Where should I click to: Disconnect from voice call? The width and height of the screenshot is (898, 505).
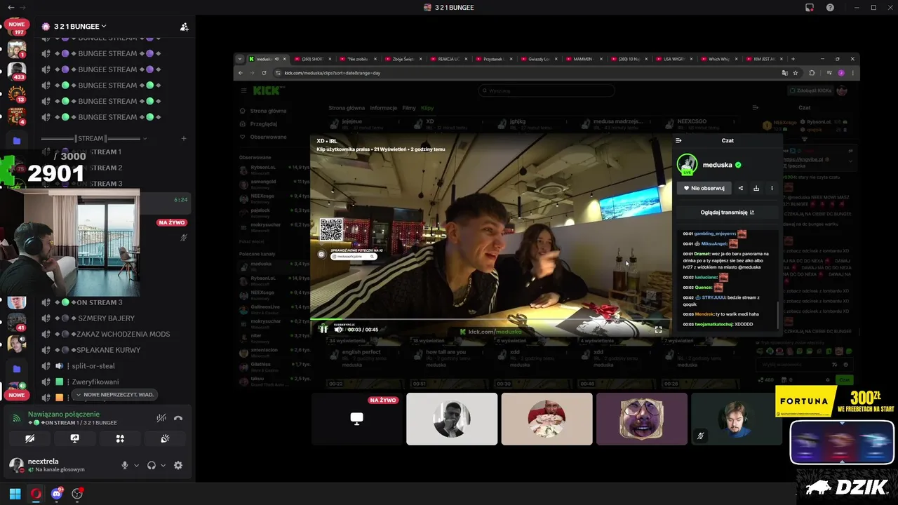coord(178,418)
